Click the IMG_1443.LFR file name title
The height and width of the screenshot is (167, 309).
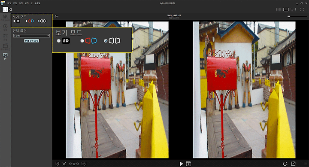pos(174,15)
